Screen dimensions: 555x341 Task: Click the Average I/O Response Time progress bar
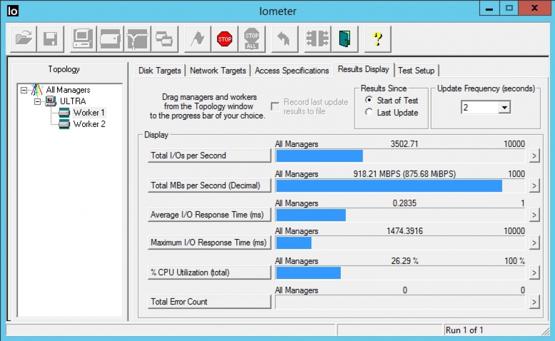coord(400,215)
